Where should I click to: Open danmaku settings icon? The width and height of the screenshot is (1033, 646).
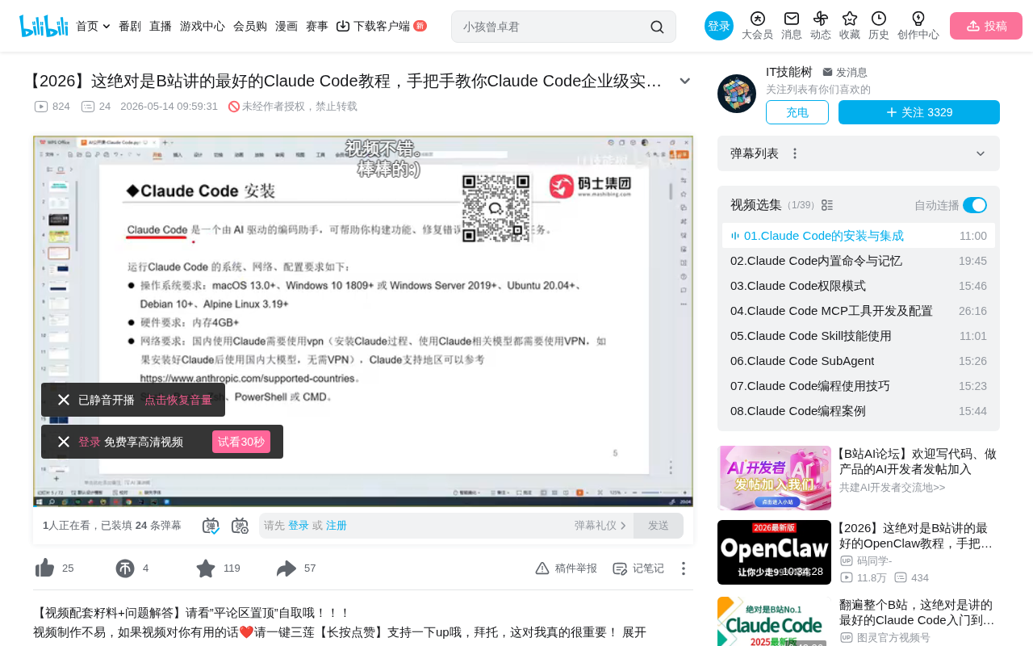[240, 526]
